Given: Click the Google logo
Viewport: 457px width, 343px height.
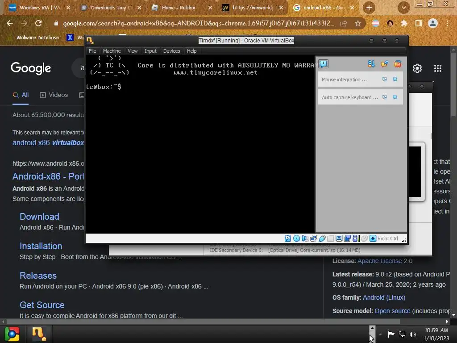Looking at the screenshot, I should click(31, 68).
